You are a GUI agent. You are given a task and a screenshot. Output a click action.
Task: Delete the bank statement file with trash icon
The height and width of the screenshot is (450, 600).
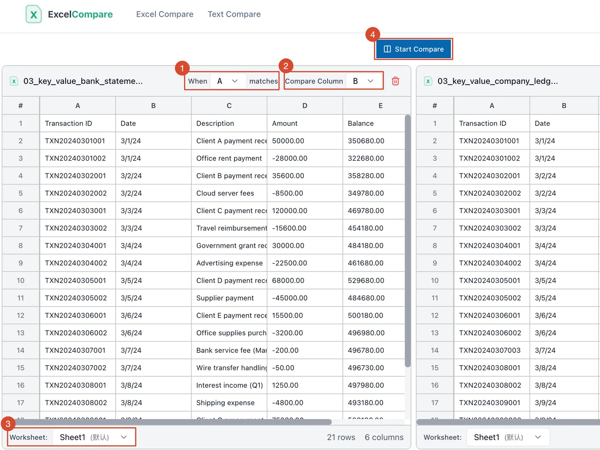coord(395,81)
